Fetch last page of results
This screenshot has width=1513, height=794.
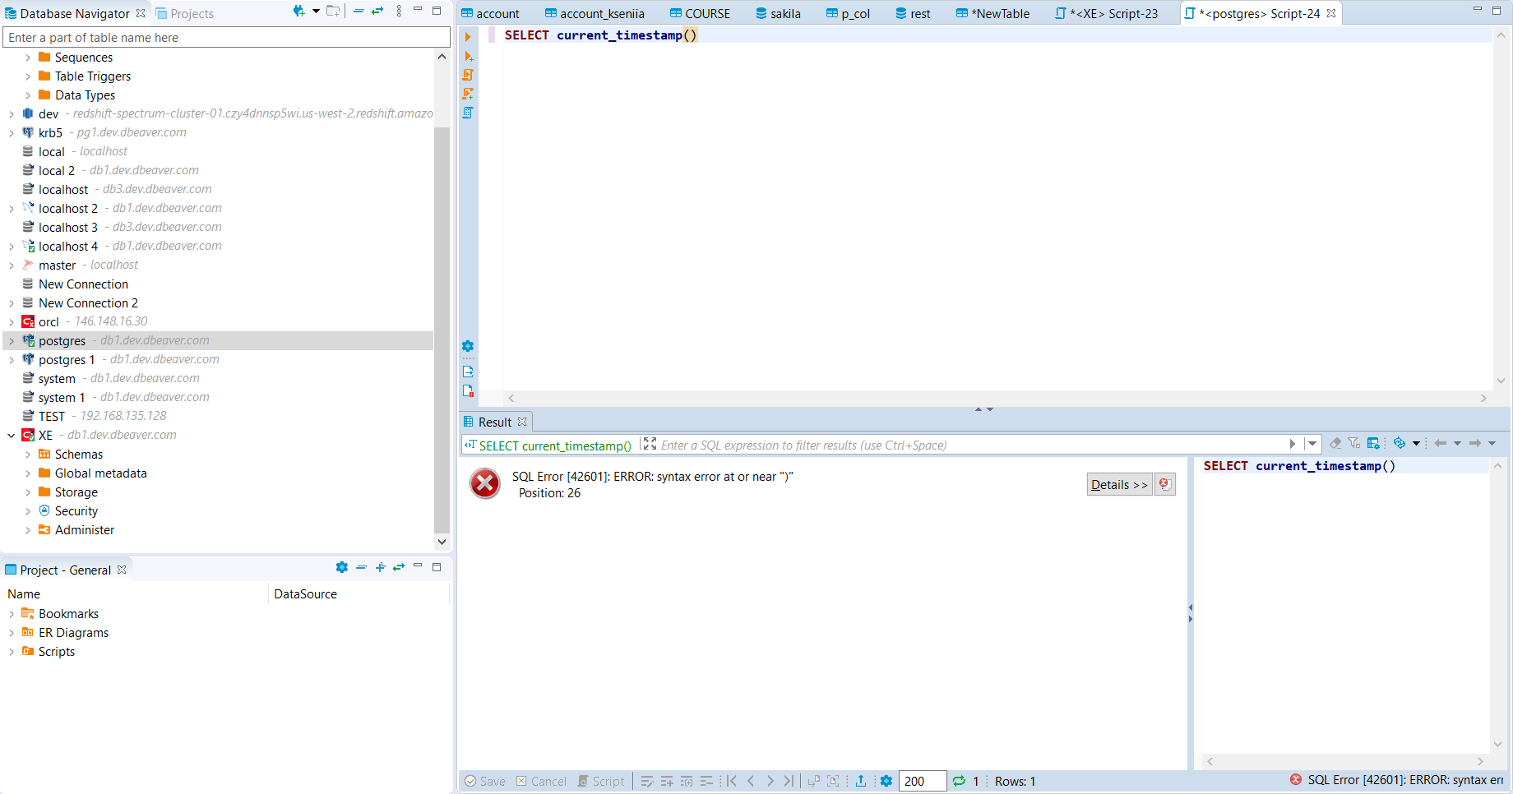[789, 781]
